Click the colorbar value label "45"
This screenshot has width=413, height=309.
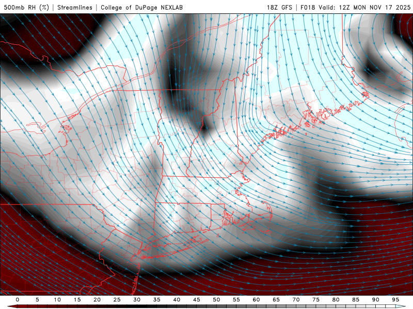[197, 300]
